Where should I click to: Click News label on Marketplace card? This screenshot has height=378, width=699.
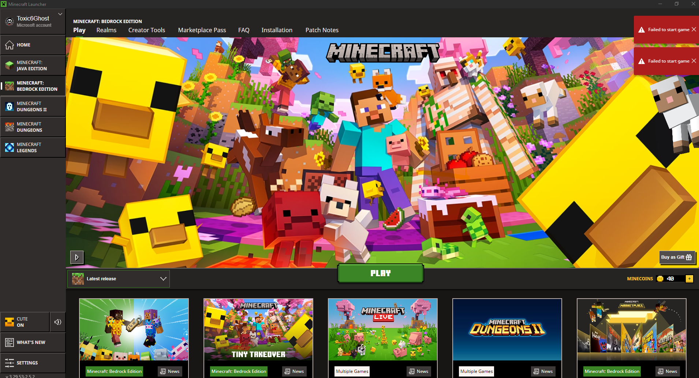click(x=668, y=371)
